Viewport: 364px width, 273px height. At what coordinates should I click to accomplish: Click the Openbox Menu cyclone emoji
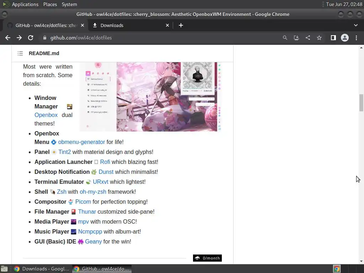(x=54, y=142)
